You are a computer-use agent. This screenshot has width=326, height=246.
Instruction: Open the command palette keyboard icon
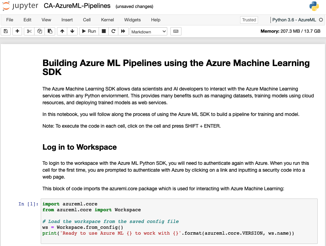(x=176, y=31)
